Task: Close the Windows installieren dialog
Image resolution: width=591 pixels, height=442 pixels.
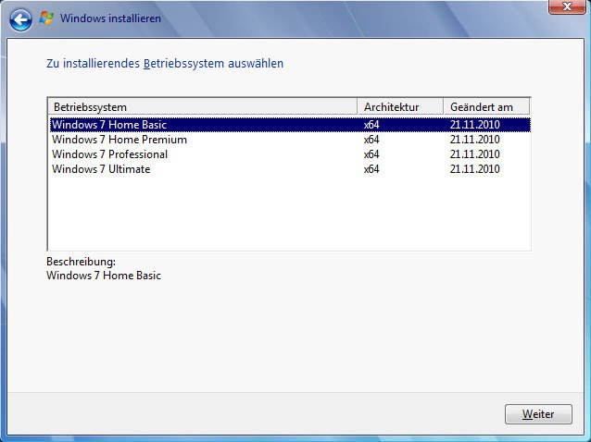Action: 567,6
